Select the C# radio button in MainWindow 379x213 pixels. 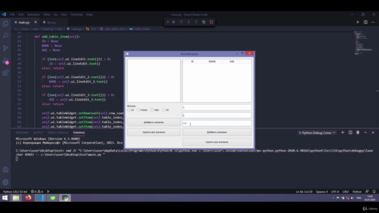point(129,110)
